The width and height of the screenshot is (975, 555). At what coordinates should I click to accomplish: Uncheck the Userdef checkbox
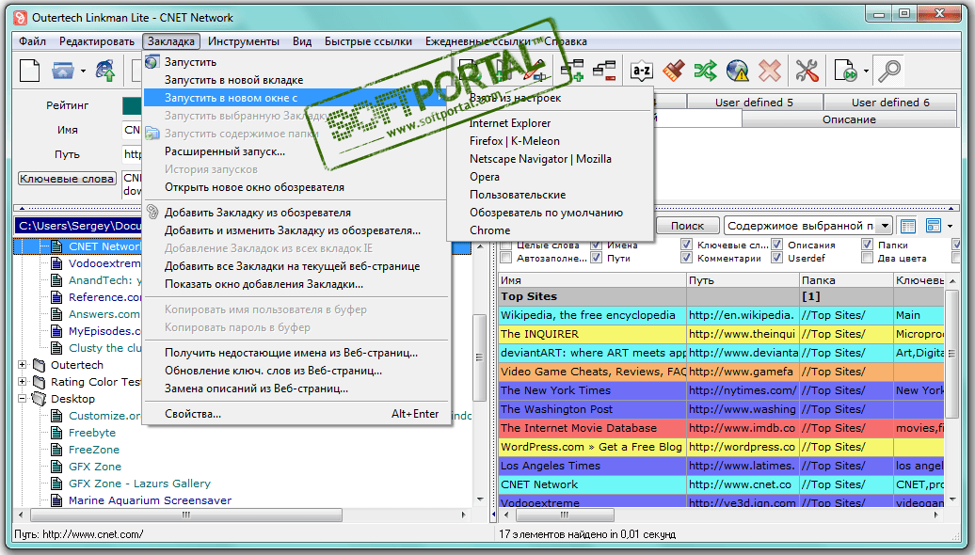[x=776, y=258]
